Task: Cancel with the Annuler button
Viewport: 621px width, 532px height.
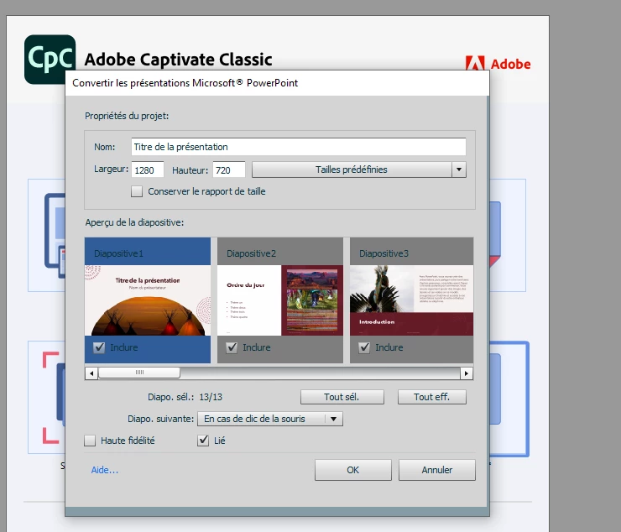Action: click(x=437, y=470)
